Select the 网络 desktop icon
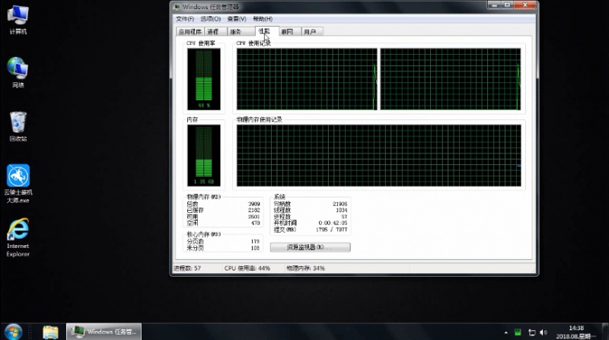The image size is (609, 340). click(18, 72)
